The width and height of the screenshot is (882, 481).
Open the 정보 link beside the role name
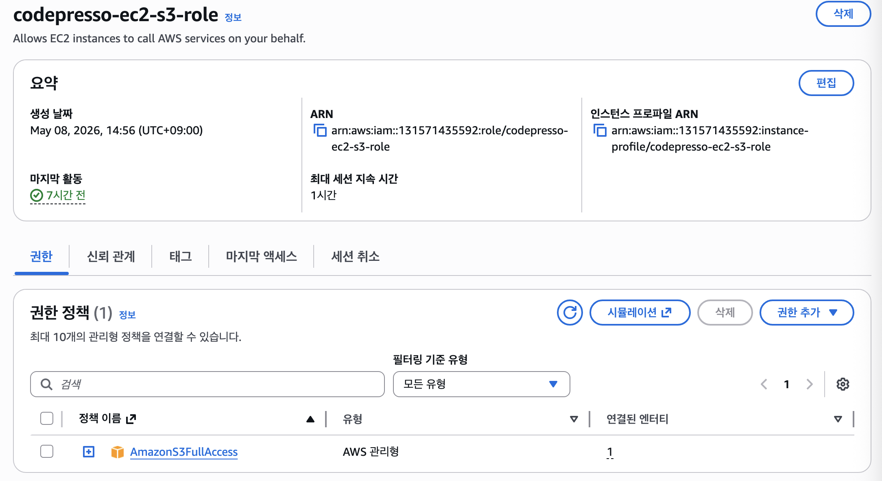233,17
